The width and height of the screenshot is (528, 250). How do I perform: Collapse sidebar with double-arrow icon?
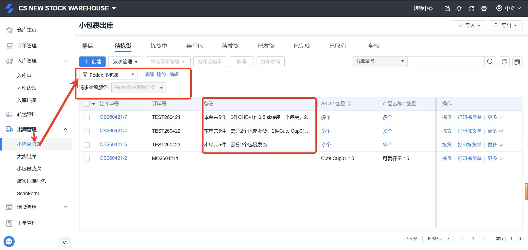click(x=65, y=242)
